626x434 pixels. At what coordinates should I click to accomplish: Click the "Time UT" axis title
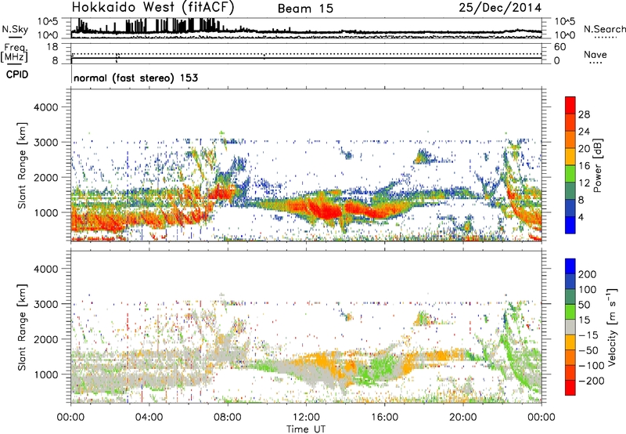(306, 429)
